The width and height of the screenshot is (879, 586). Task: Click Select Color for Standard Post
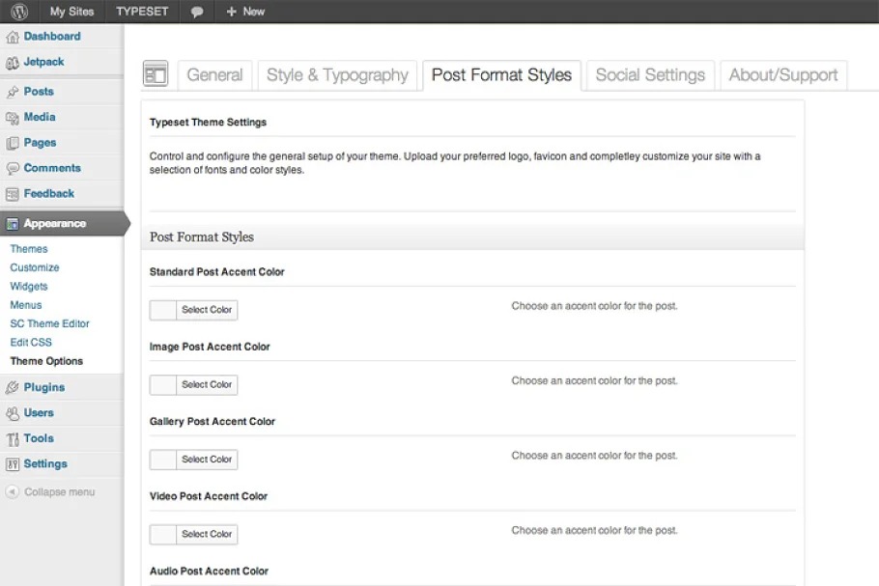[207, 310]
